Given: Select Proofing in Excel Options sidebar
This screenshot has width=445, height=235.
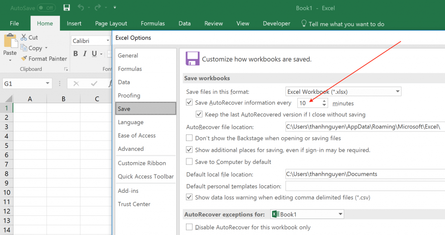Looking at the screenshot, I should (x=146, y=95).
